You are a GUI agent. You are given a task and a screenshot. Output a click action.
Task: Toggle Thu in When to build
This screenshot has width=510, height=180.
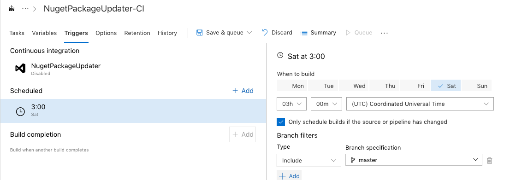point(385,86)
